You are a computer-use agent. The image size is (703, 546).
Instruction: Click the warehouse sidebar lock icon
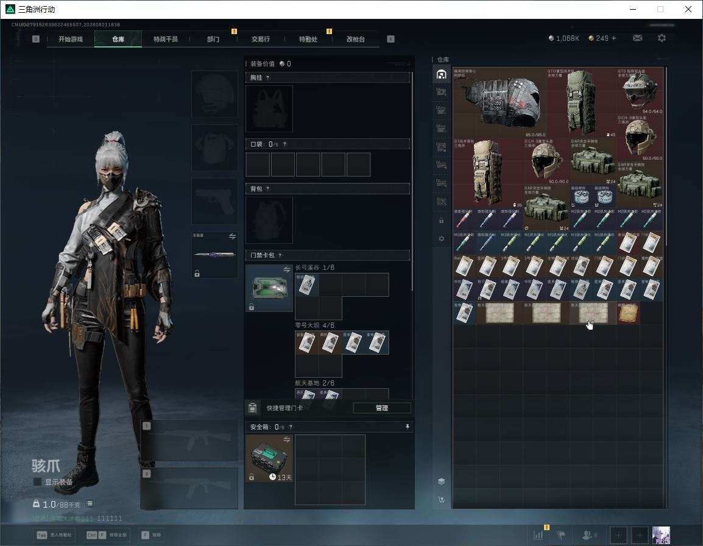click(x=441, y=220)
